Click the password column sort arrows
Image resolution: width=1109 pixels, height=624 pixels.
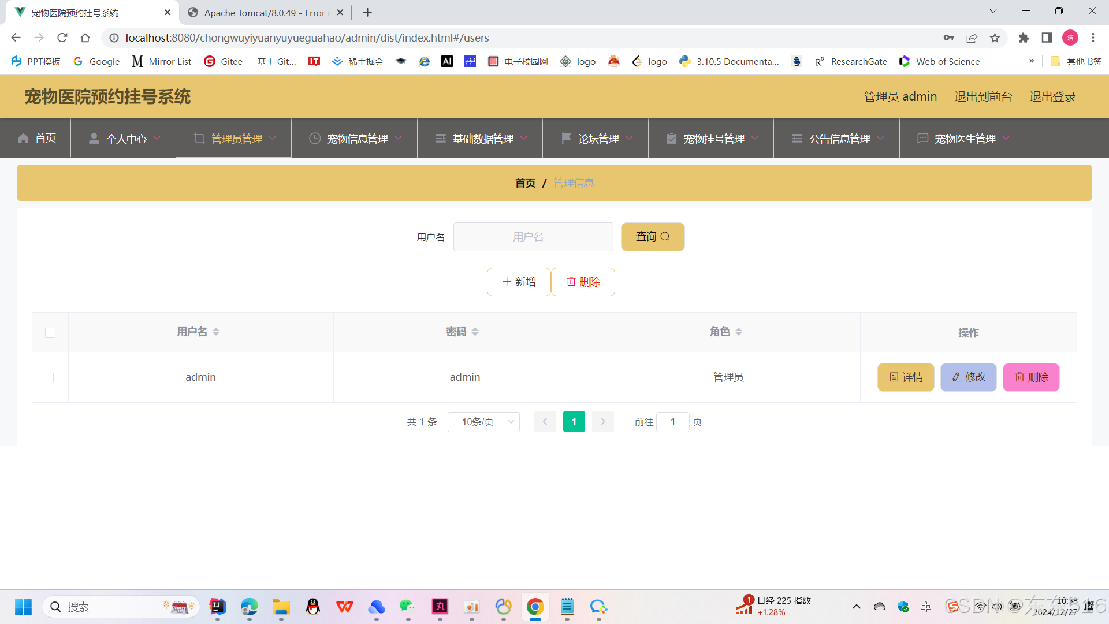[x=475, y=332]
